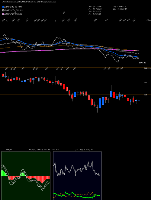
Task: Open the dark blue ADX indicator panel
Action: point(77,176)
